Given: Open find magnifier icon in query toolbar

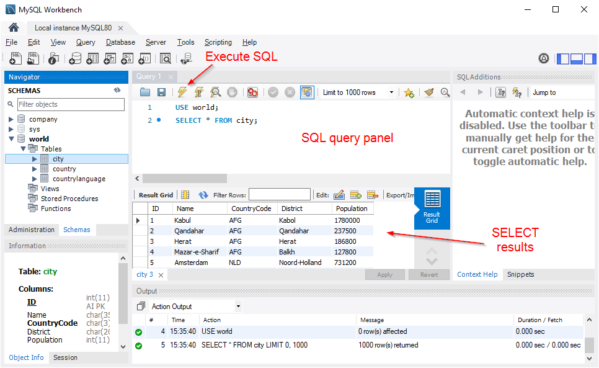Looking at the screenshot, I should 445,92.
